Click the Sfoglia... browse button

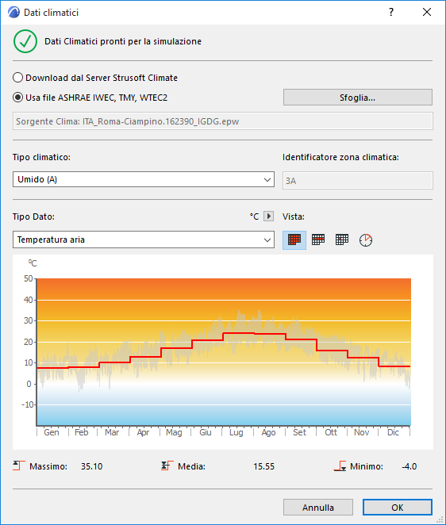click(358, 98)
